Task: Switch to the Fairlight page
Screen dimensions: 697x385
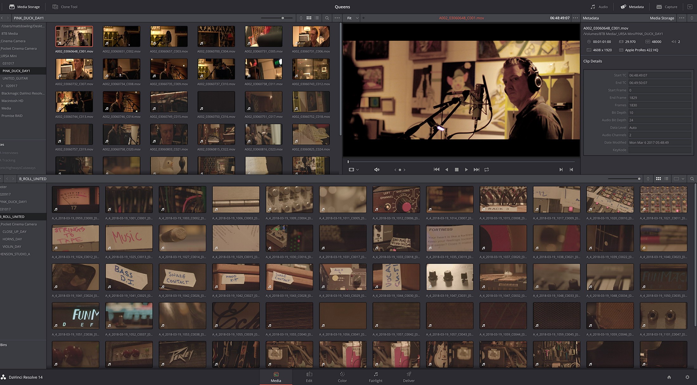Action: pos(375,377)
